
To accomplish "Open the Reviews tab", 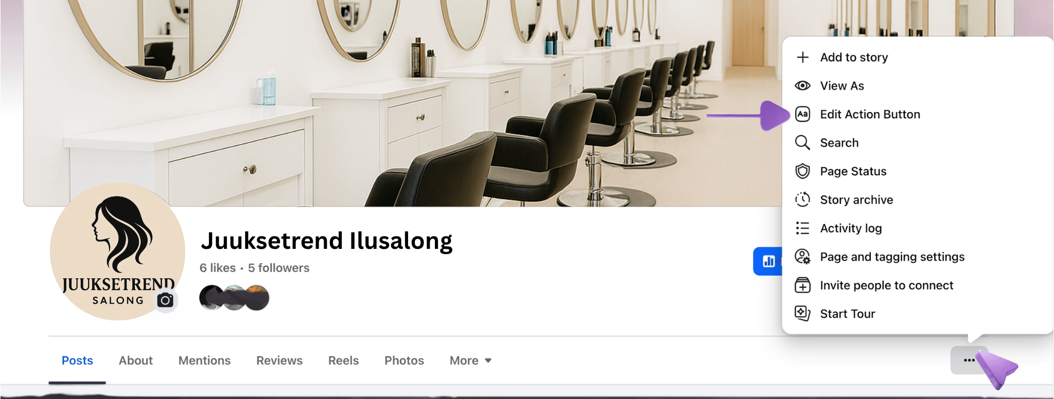I will tap(279, 360).
